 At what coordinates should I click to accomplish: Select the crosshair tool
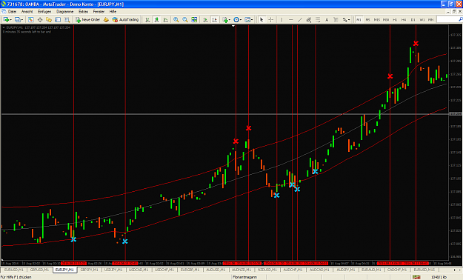click(270, 19)
